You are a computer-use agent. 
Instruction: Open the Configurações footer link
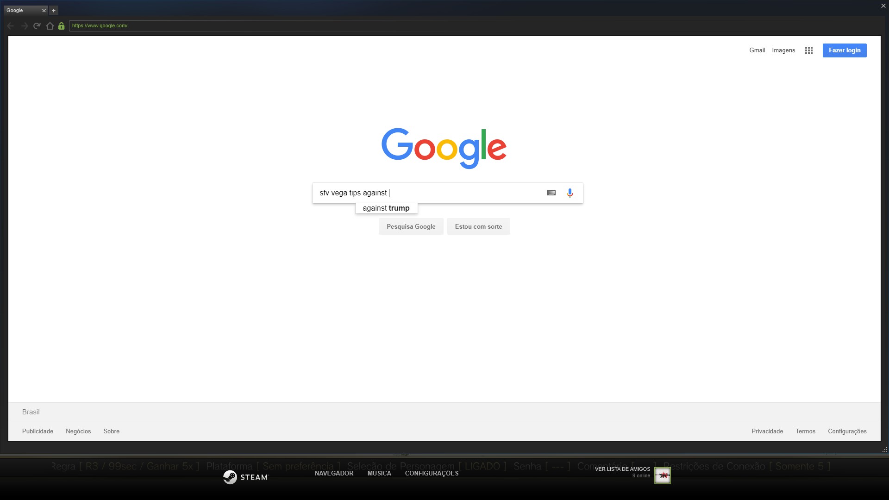coord(847,431)
